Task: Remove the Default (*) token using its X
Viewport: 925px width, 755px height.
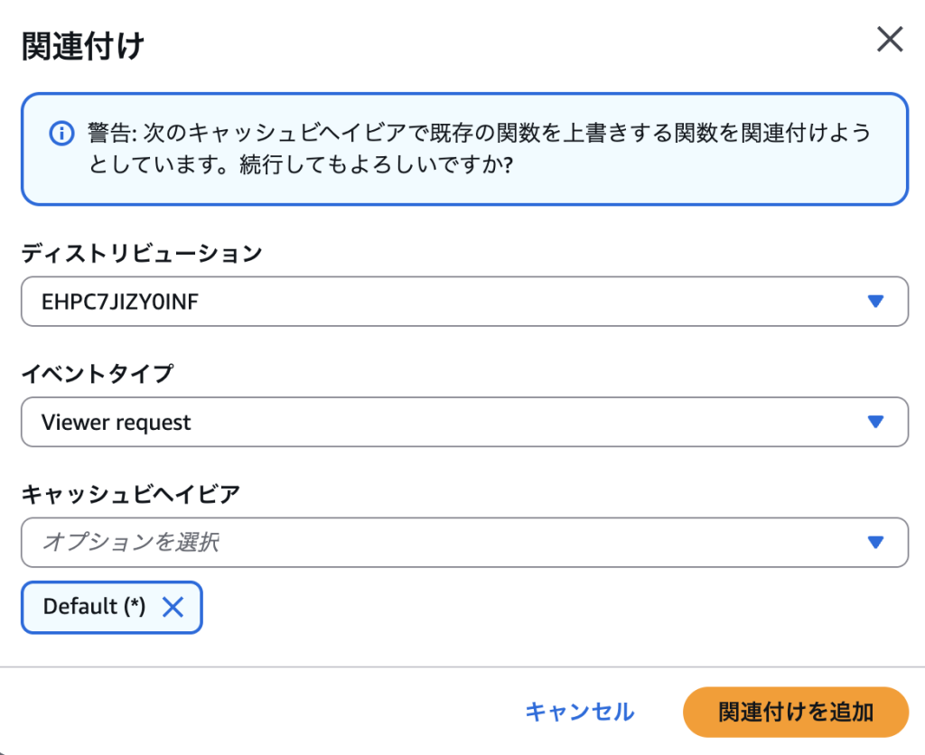Action: [x=173, y=606]
